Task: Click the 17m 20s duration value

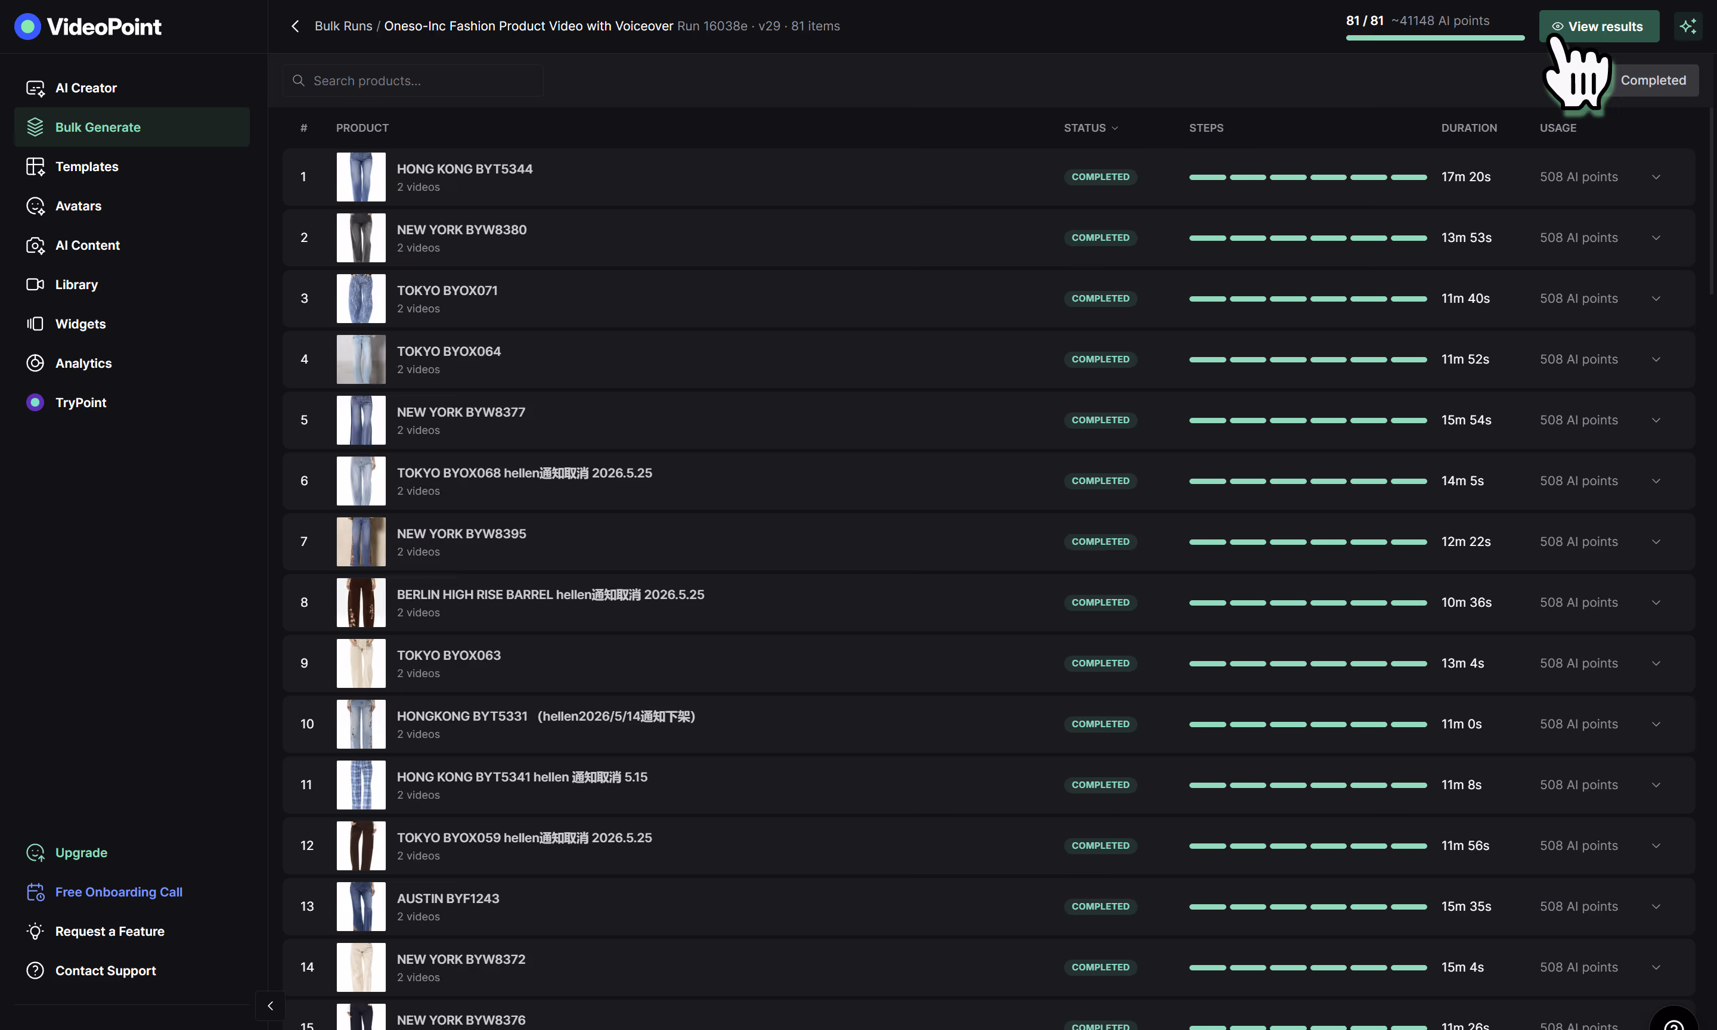Action: tap(1466, 177)
